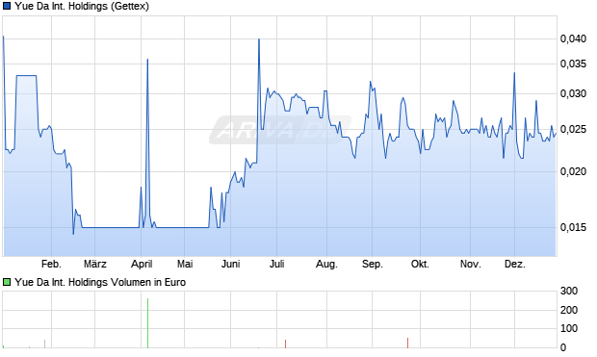Click the 'Nov.' month label

pos(471,264)
